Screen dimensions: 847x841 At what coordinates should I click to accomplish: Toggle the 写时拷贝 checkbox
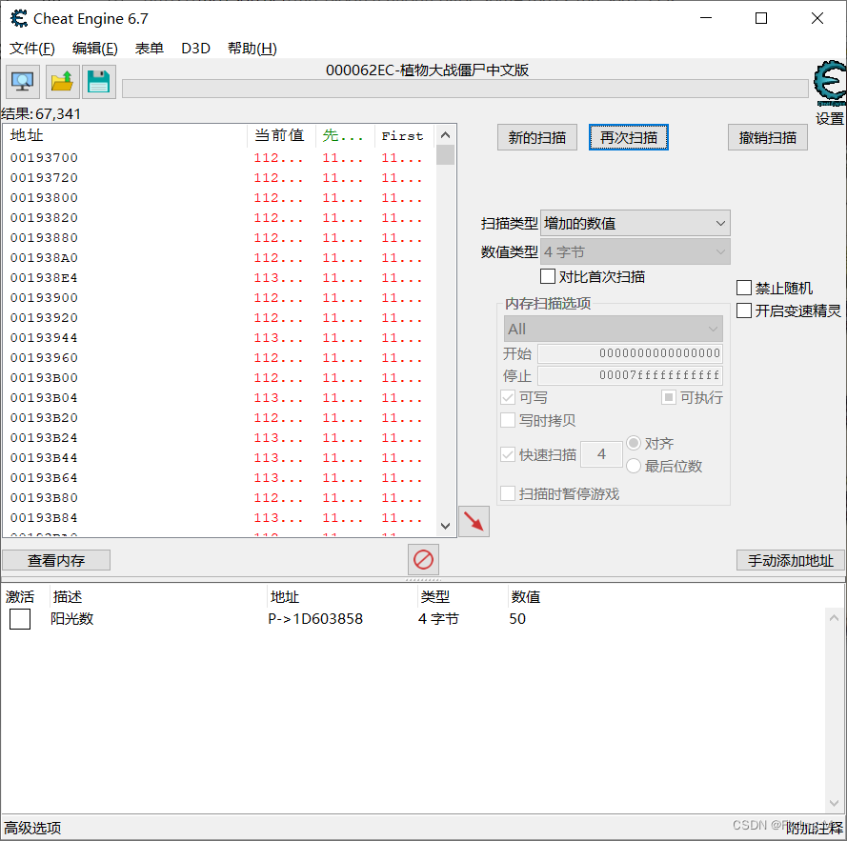[x=508, y=420]
